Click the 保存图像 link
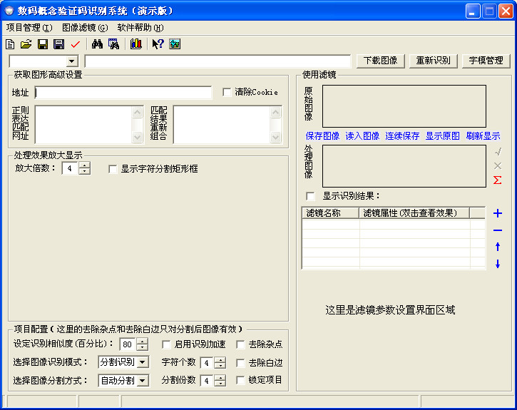The width and height of the screenshot is (517, 410). pos(322,135)
